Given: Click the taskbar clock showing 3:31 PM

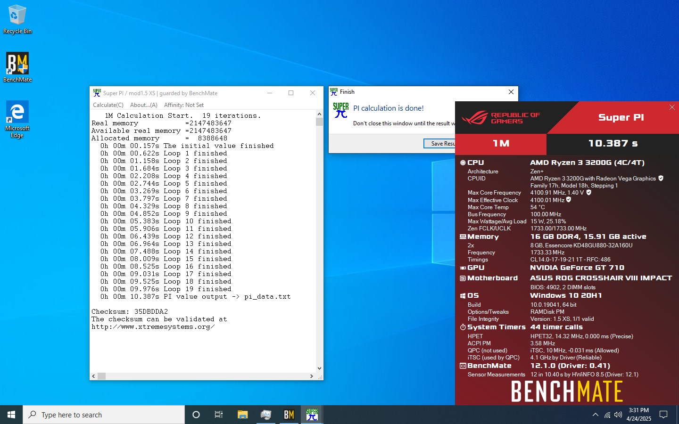Looking at the screenshot, I should [638, 415].
